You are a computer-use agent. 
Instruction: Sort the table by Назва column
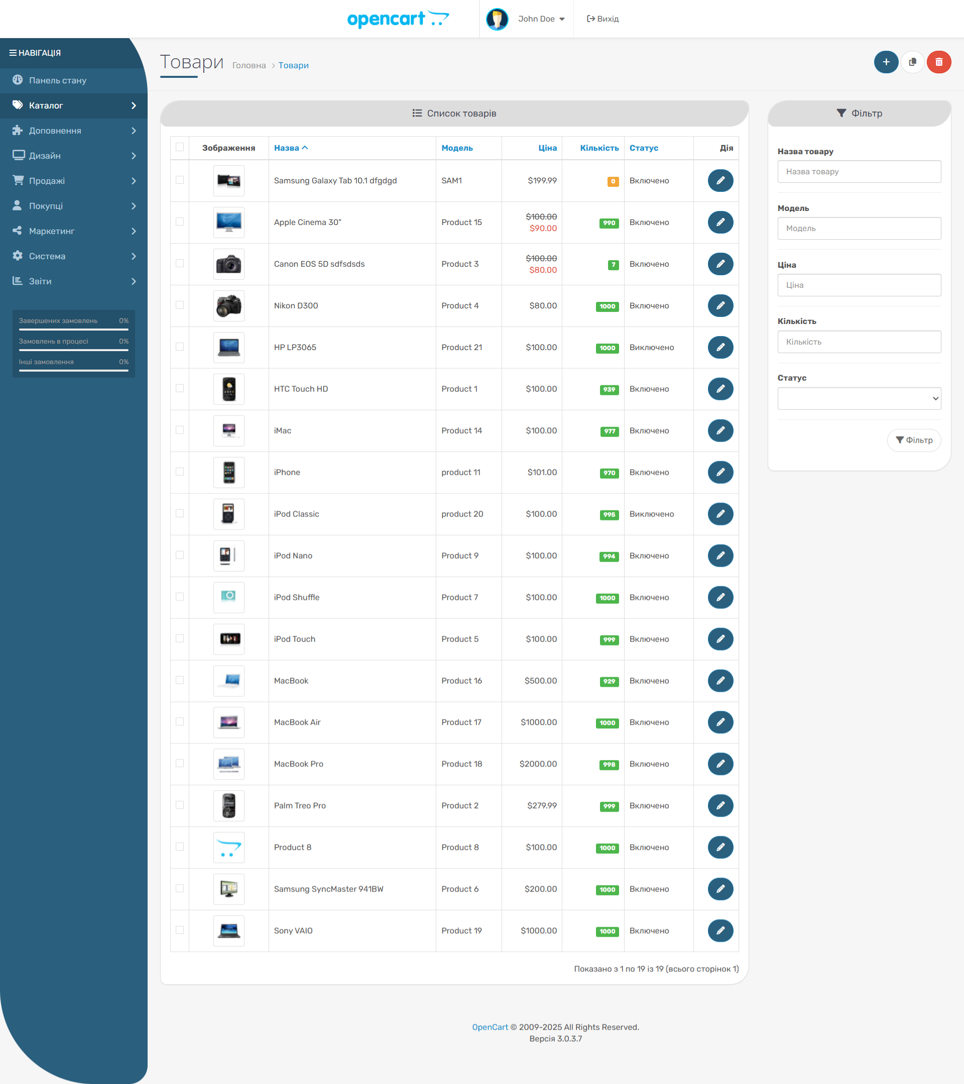pyautogui.click(x=290, y=148)
